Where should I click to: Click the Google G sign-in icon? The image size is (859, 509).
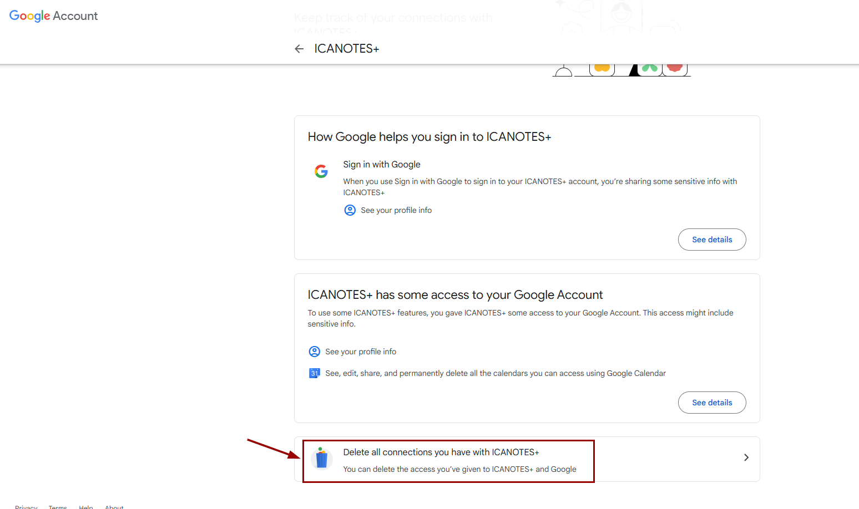321,171
